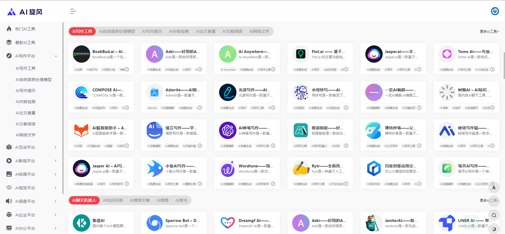Click the back-to-top rocket button
Screen dimensions: 505x234
[x=494, y=187]
